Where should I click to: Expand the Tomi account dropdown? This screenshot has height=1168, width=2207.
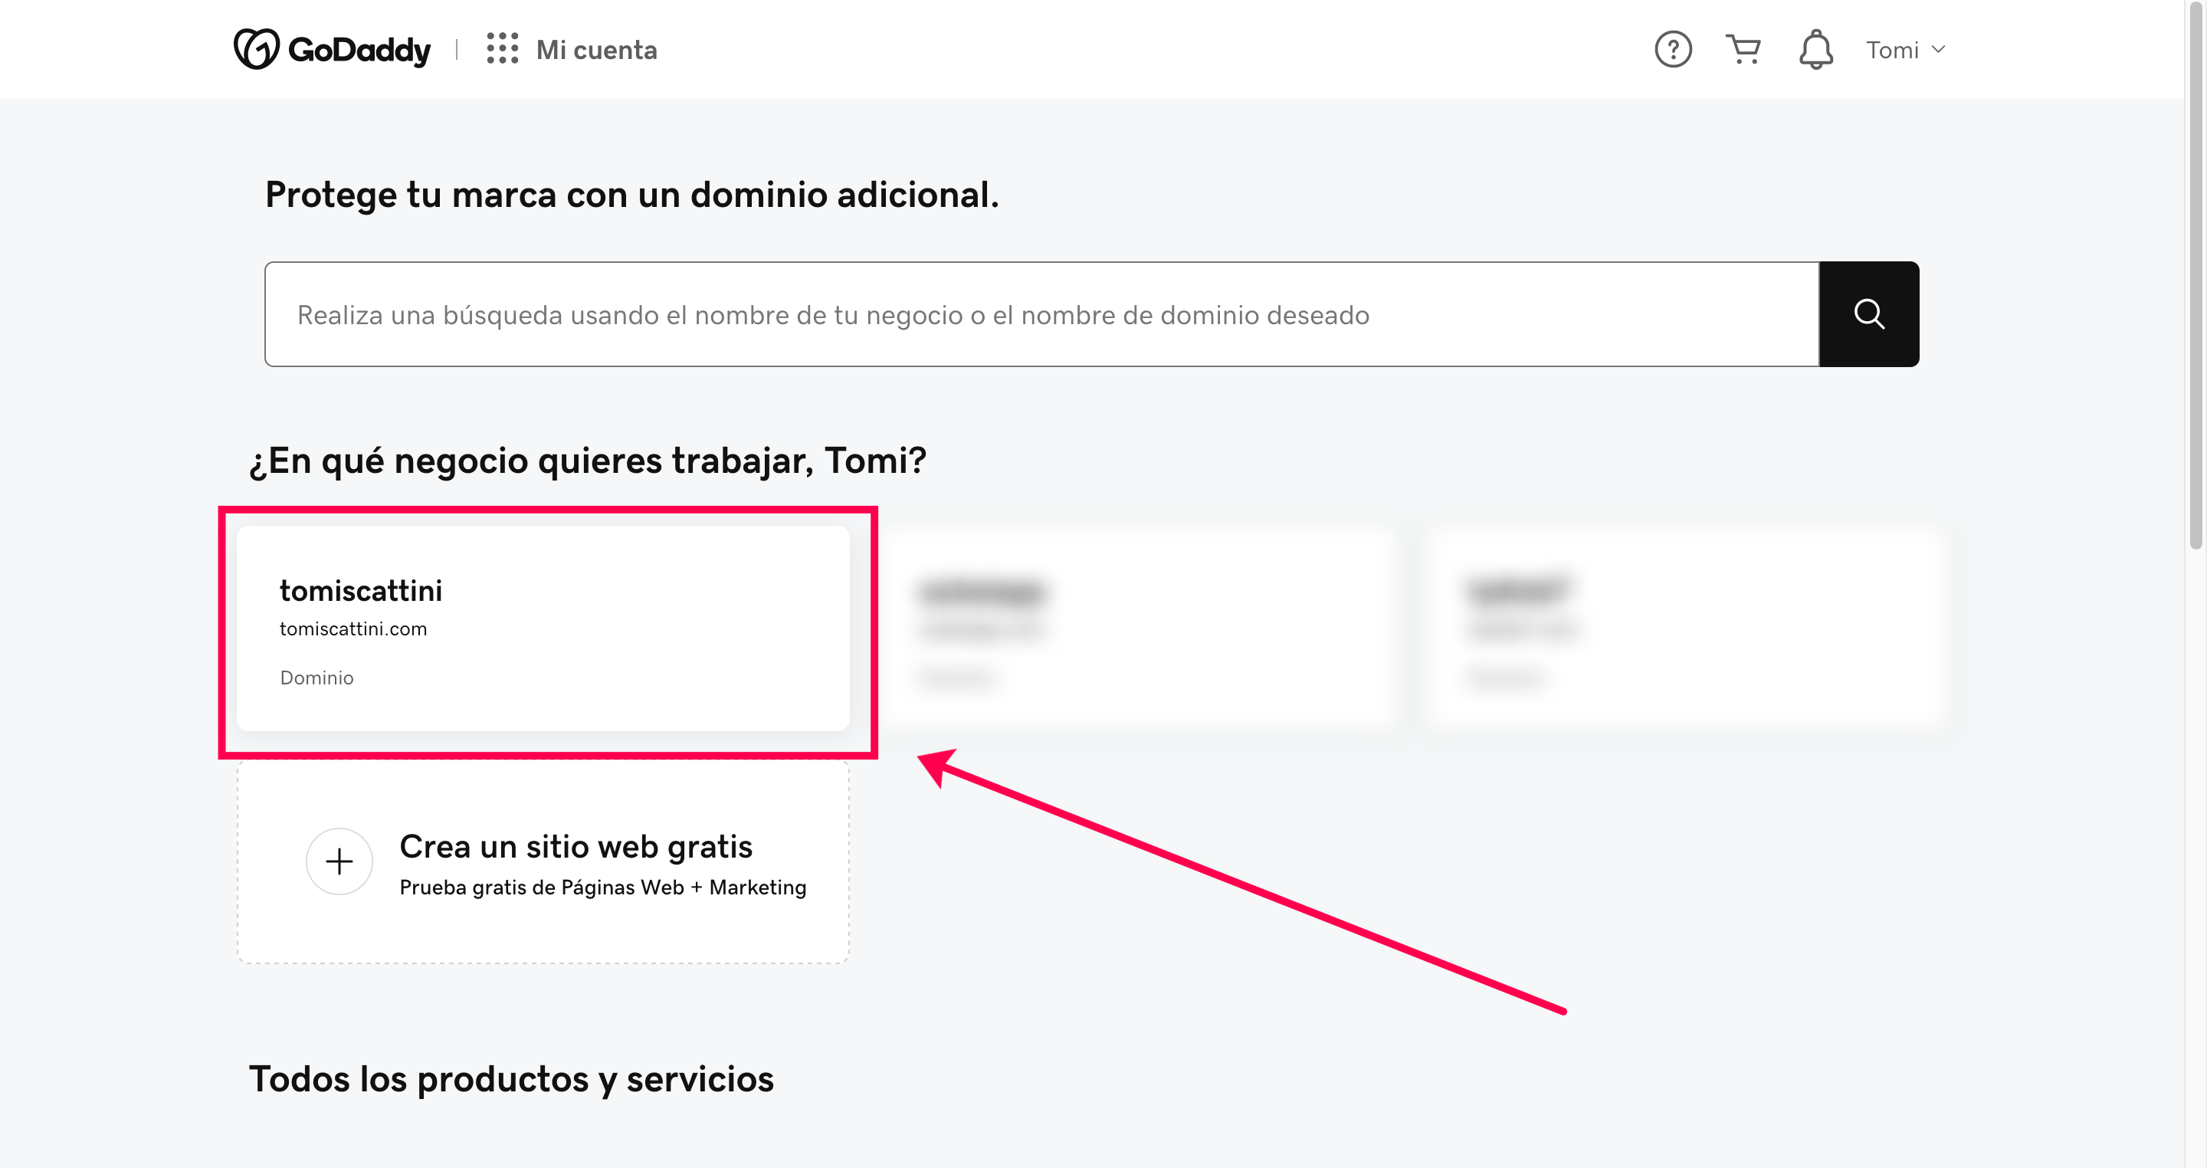point(1893,50)
